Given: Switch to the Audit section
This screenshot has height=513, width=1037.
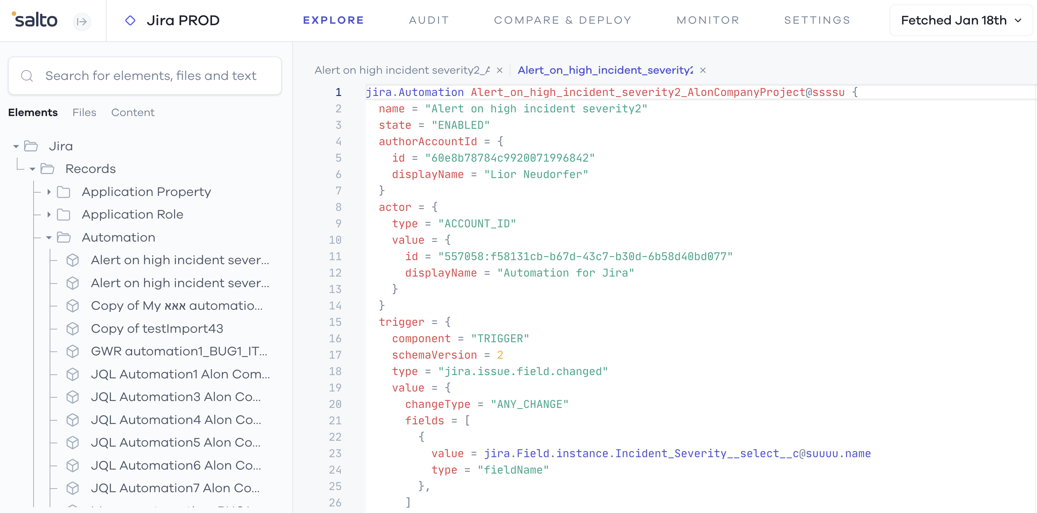Looking at the screenshot, I should (x=429, y=20).
